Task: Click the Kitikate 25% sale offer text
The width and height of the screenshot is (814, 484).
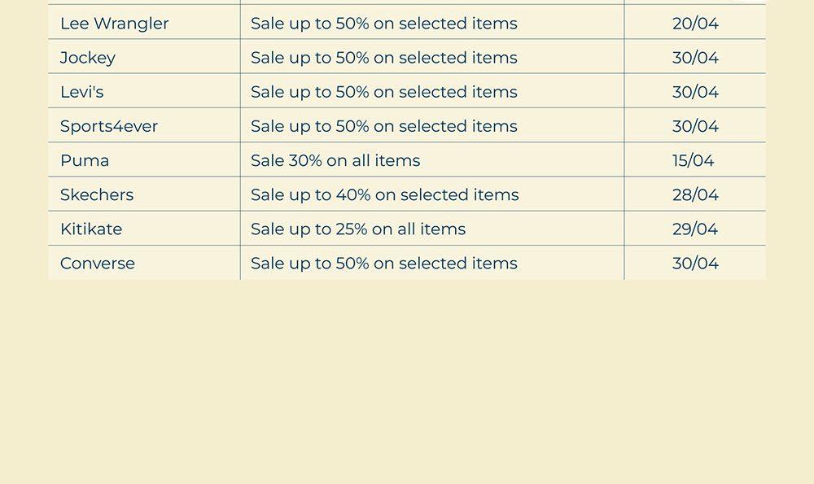Action: point(358,229)
